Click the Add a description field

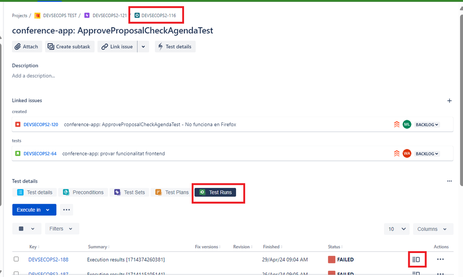point(34,76)
